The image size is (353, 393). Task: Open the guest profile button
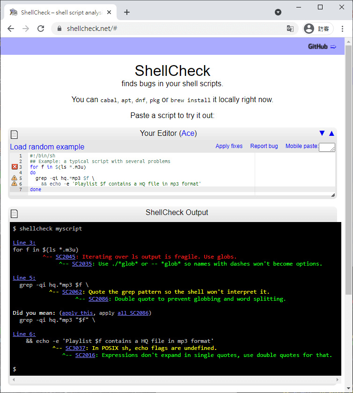point(318,29)
